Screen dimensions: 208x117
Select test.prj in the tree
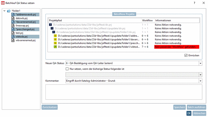(19, 33)
